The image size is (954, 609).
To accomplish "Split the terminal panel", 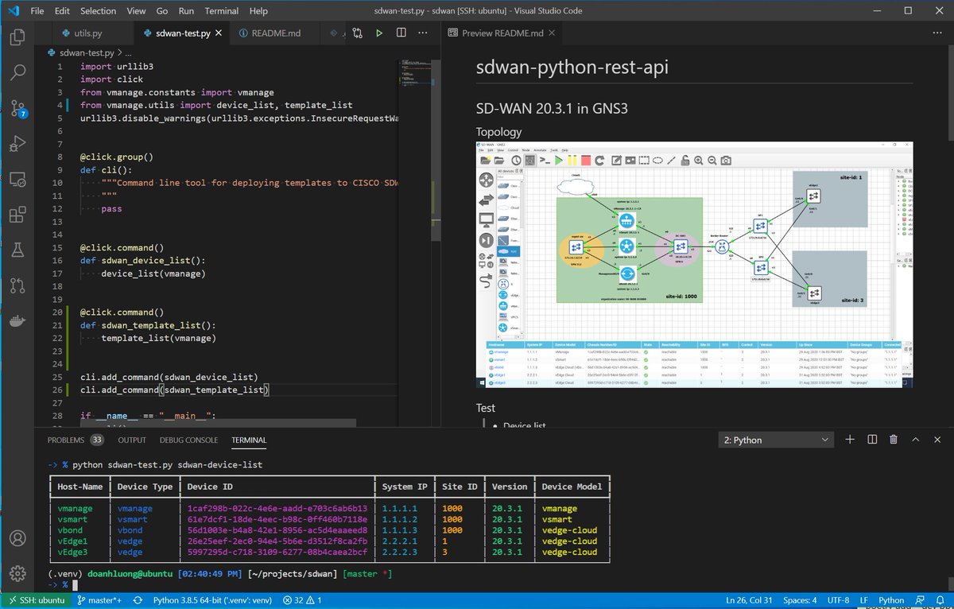I will (x=871, y=440).
